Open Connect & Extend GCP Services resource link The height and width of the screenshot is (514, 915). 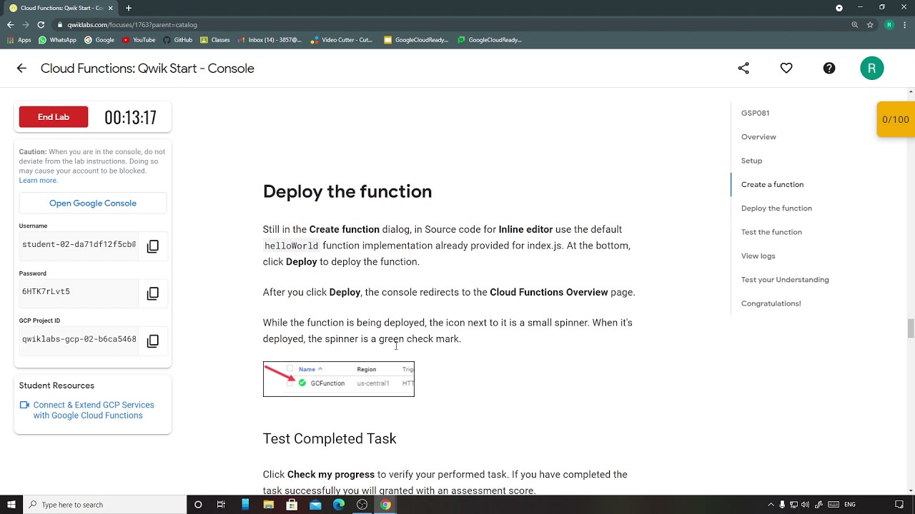tap(93, 410)
